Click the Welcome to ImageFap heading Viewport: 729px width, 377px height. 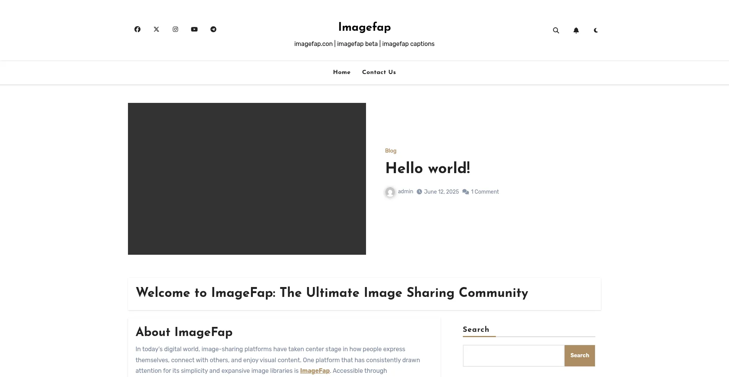(332, 293)
